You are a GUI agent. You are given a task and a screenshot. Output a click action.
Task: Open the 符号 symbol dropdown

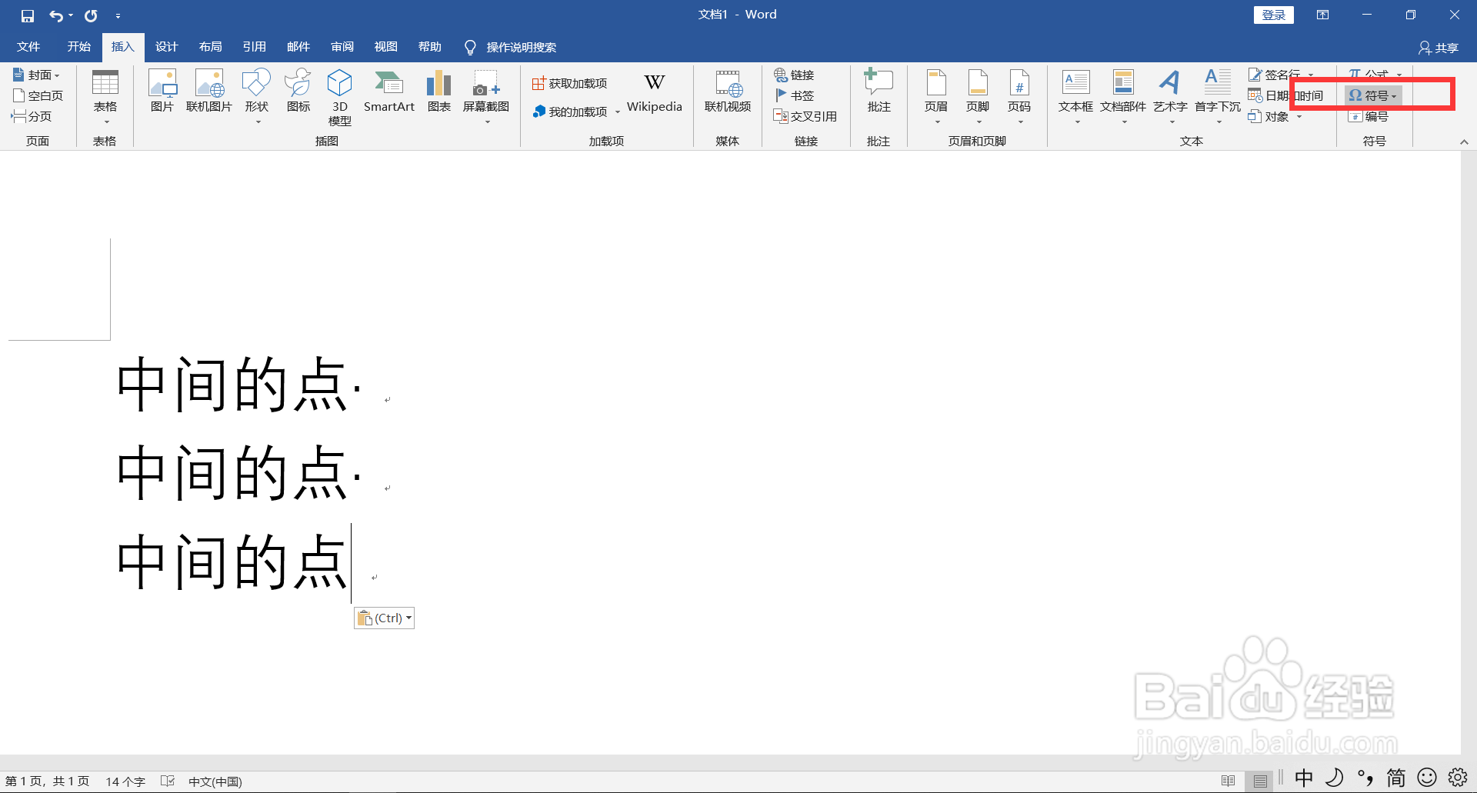tap(1373, 95)
